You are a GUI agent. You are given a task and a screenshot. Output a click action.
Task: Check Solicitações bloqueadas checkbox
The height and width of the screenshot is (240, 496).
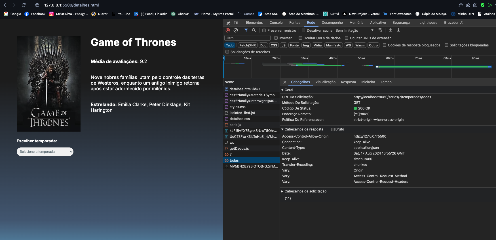tap(446, 45)
